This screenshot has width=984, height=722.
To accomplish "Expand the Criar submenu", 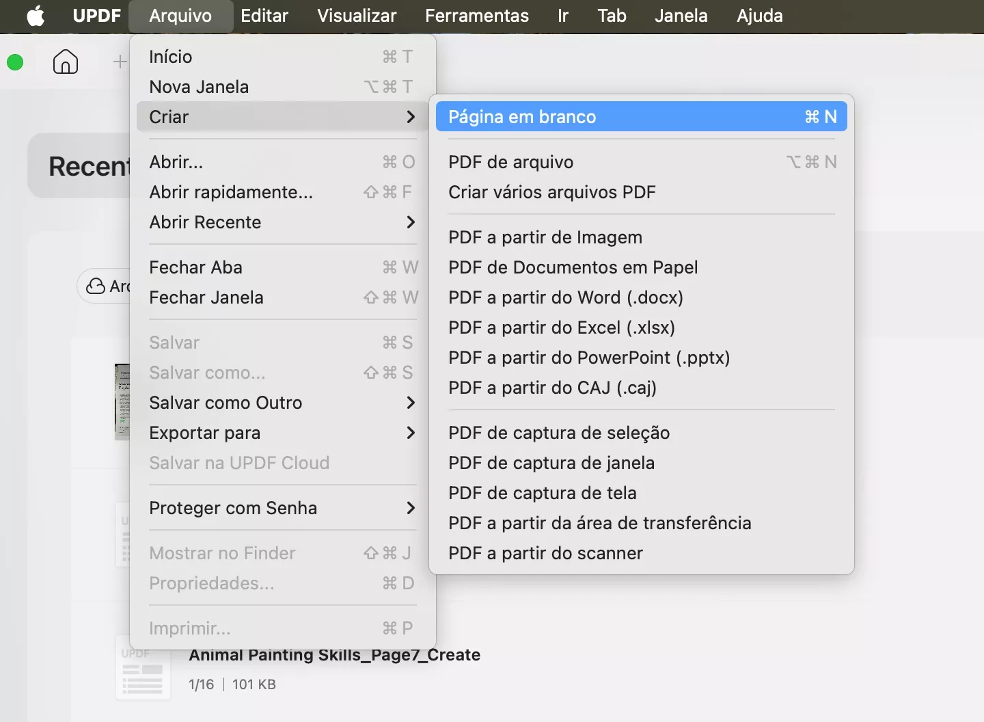I will coord(283,117).
